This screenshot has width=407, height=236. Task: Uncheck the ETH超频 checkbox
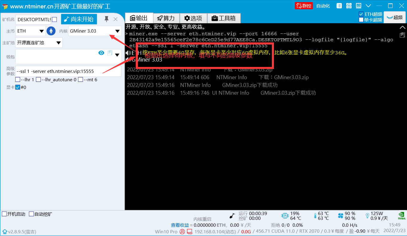(361, 14)
